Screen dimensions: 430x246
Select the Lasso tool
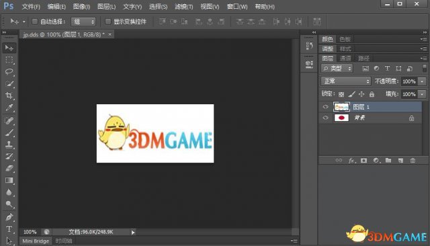tap(9, 72)
